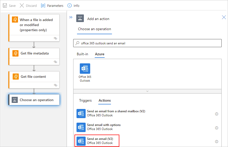Viewport: 228px width, 147px height.
Task: Expand the connector list with down chevron
Action: click(147, 91)
